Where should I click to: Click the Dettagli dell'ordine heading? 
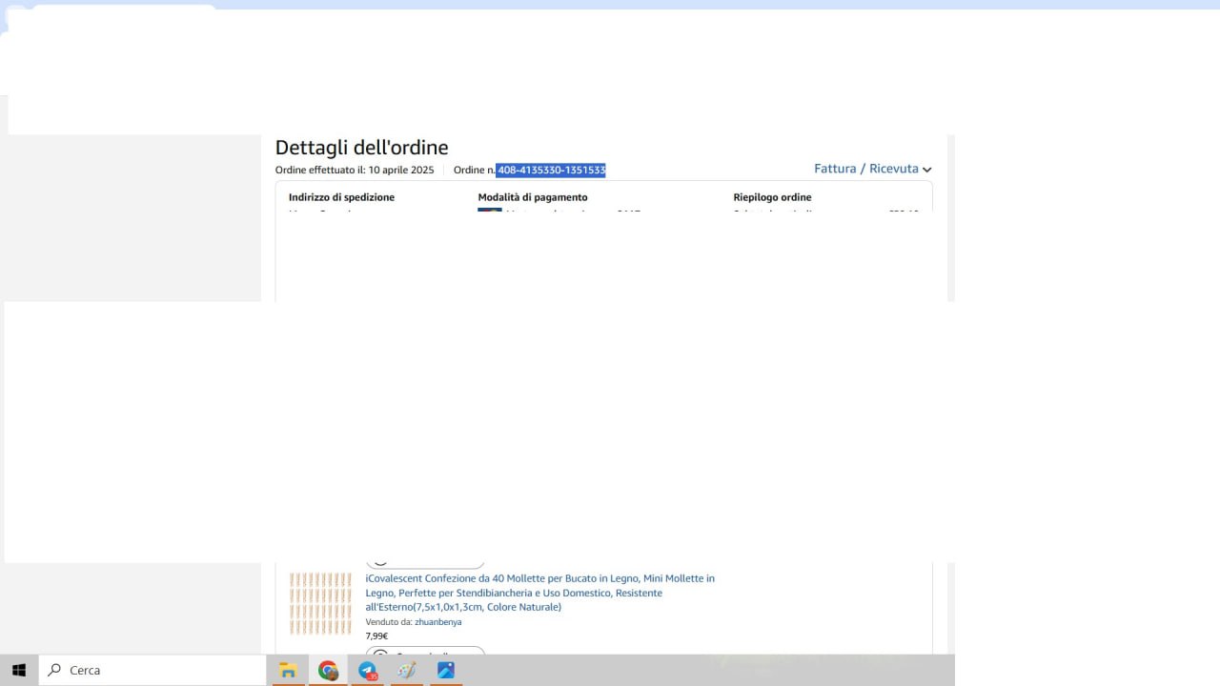361,148
